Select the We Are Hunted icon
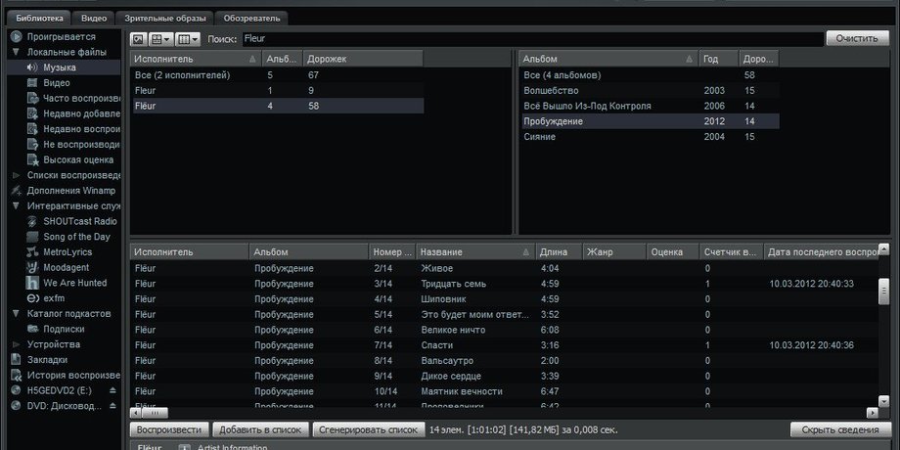Image resolution: width=900 pixels, height=450 pixels. pyautogui.click(x=32, y=283)
